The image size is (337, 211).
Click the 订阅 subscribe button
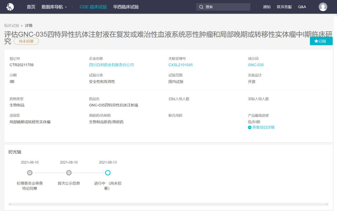coord(321,41)
